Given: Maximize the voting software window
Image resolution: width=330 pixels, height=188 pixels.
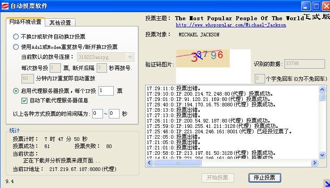Looking at the screenshot, I should tap(315, 5).
